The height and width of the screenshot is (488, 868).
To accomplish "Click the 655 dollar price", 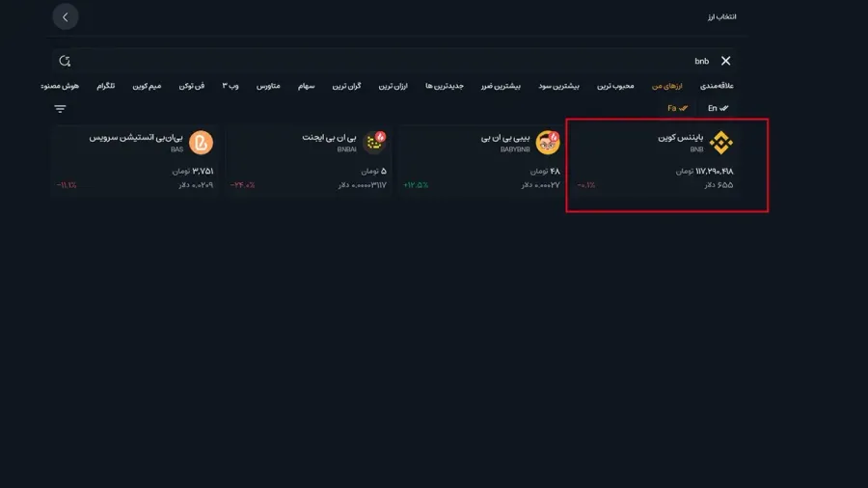I will [x=719, y=185].
